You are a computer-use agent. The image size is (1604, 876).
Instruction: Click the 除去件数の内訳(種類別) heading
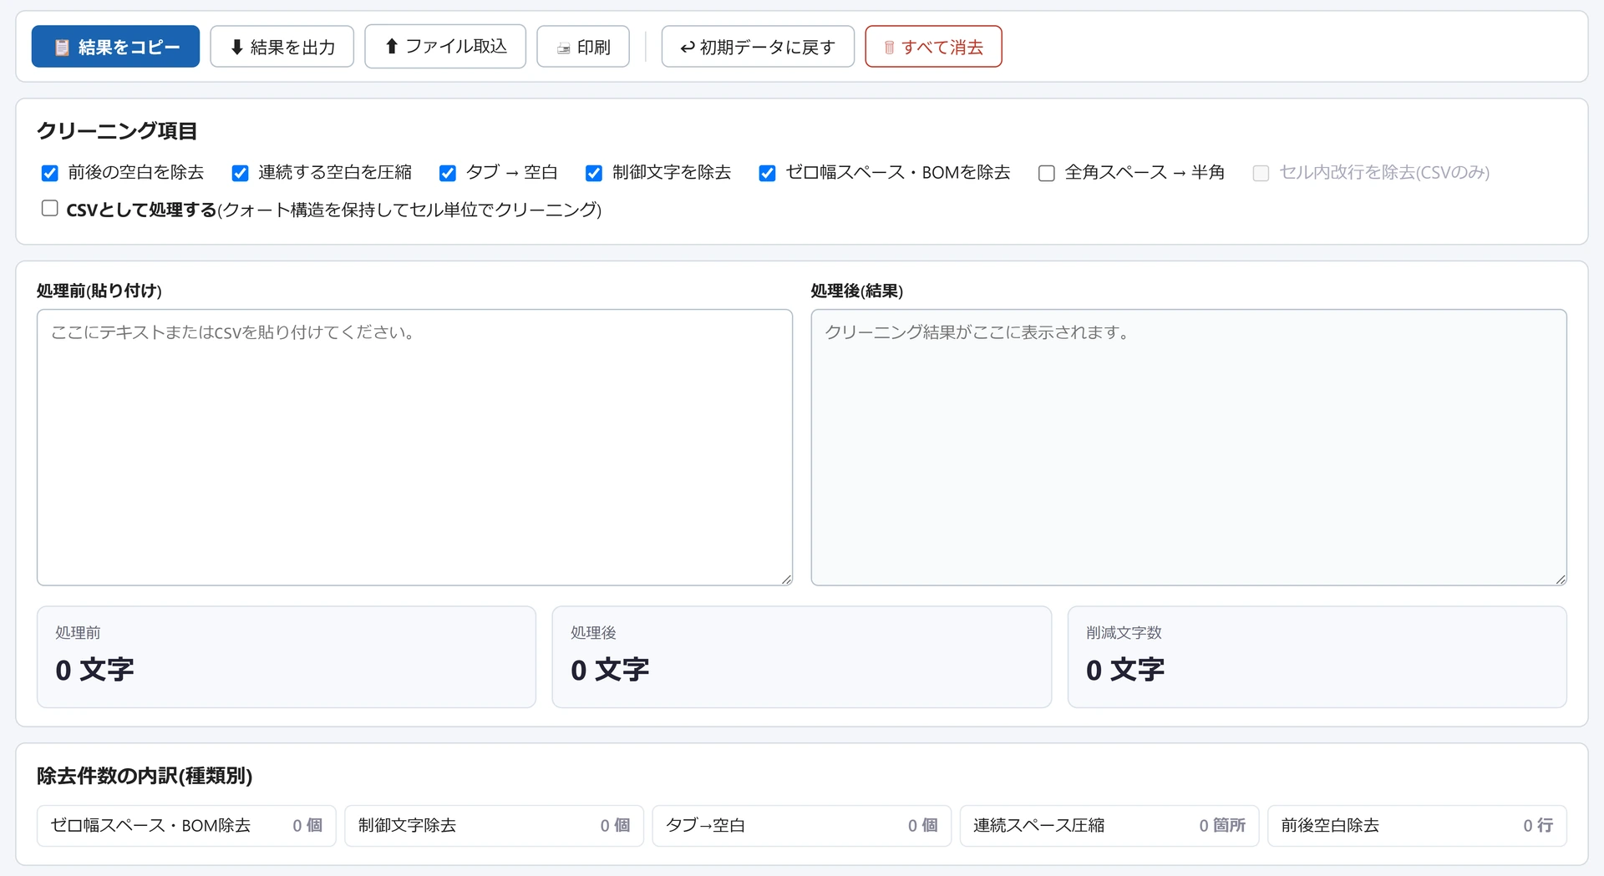click(x=145, y=776)
